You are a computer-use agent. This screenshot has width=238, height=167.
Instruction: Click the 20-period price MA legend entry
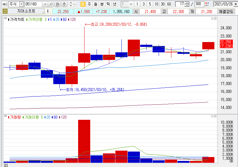click(x=56, y=19)
